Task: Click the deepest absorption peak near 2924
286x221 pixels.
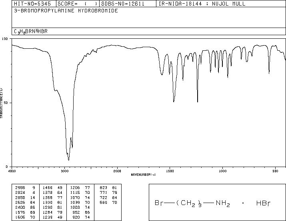Action: [68, 160]
